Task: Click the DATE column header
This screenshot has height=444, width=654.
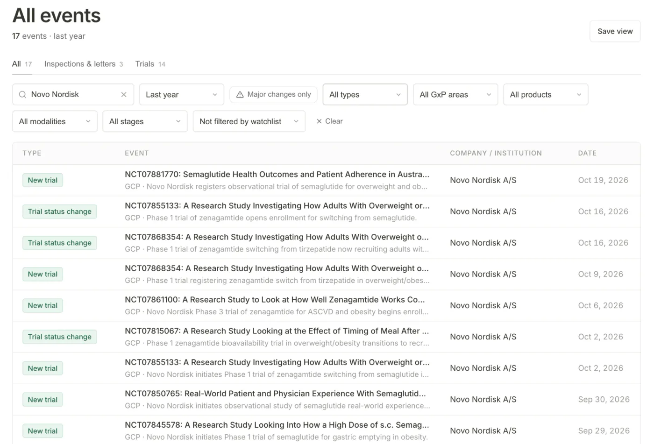Action: [587, 153]
